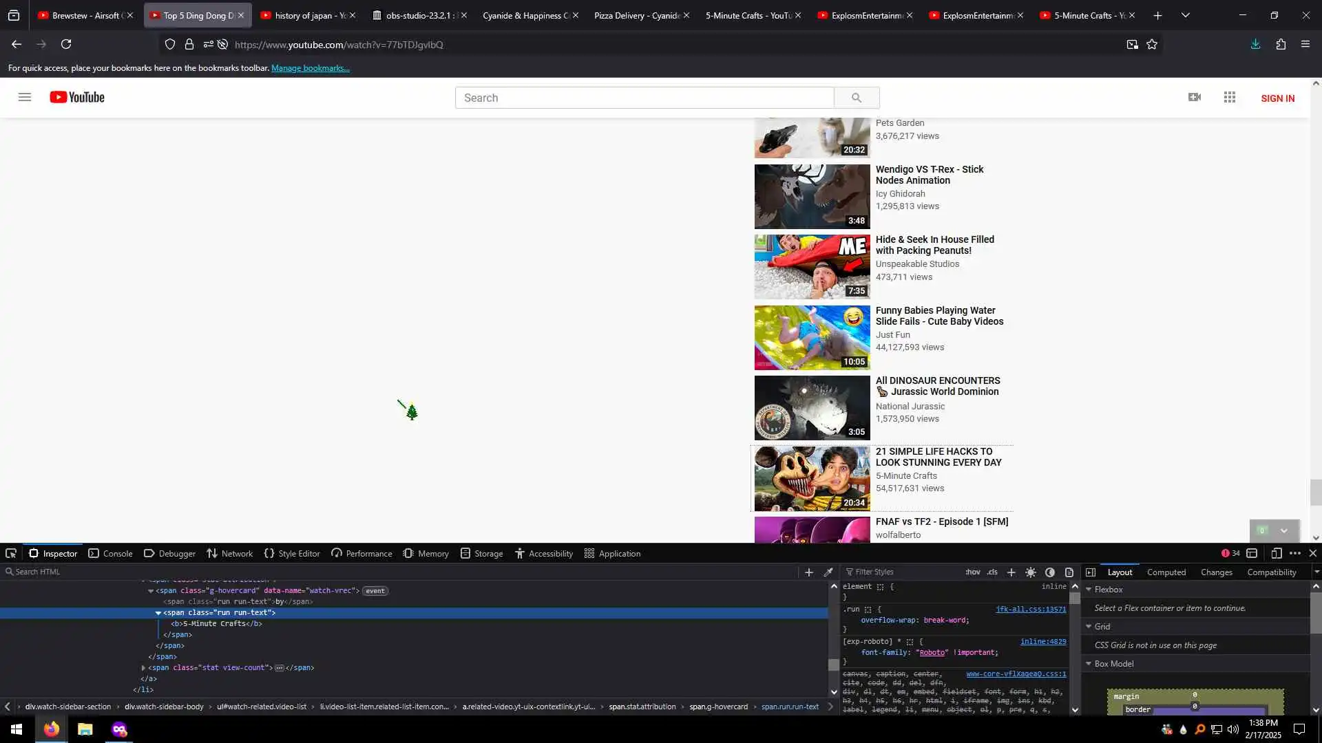Open YouTube apps grid icon
This screenshot has height=743, width=1322.
[1230, 98]
